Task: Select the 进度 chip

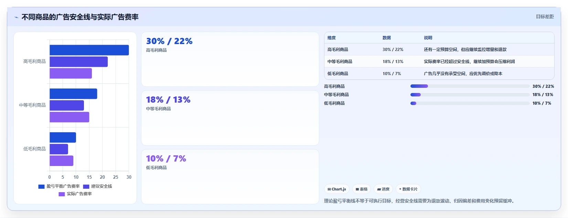Action: [383, 189]
